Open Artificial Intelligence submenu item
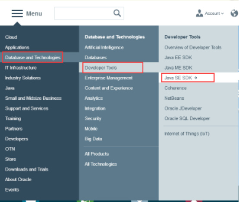This screenshot has height=202, width=239. pyautogui.click(x=104, y=47)
